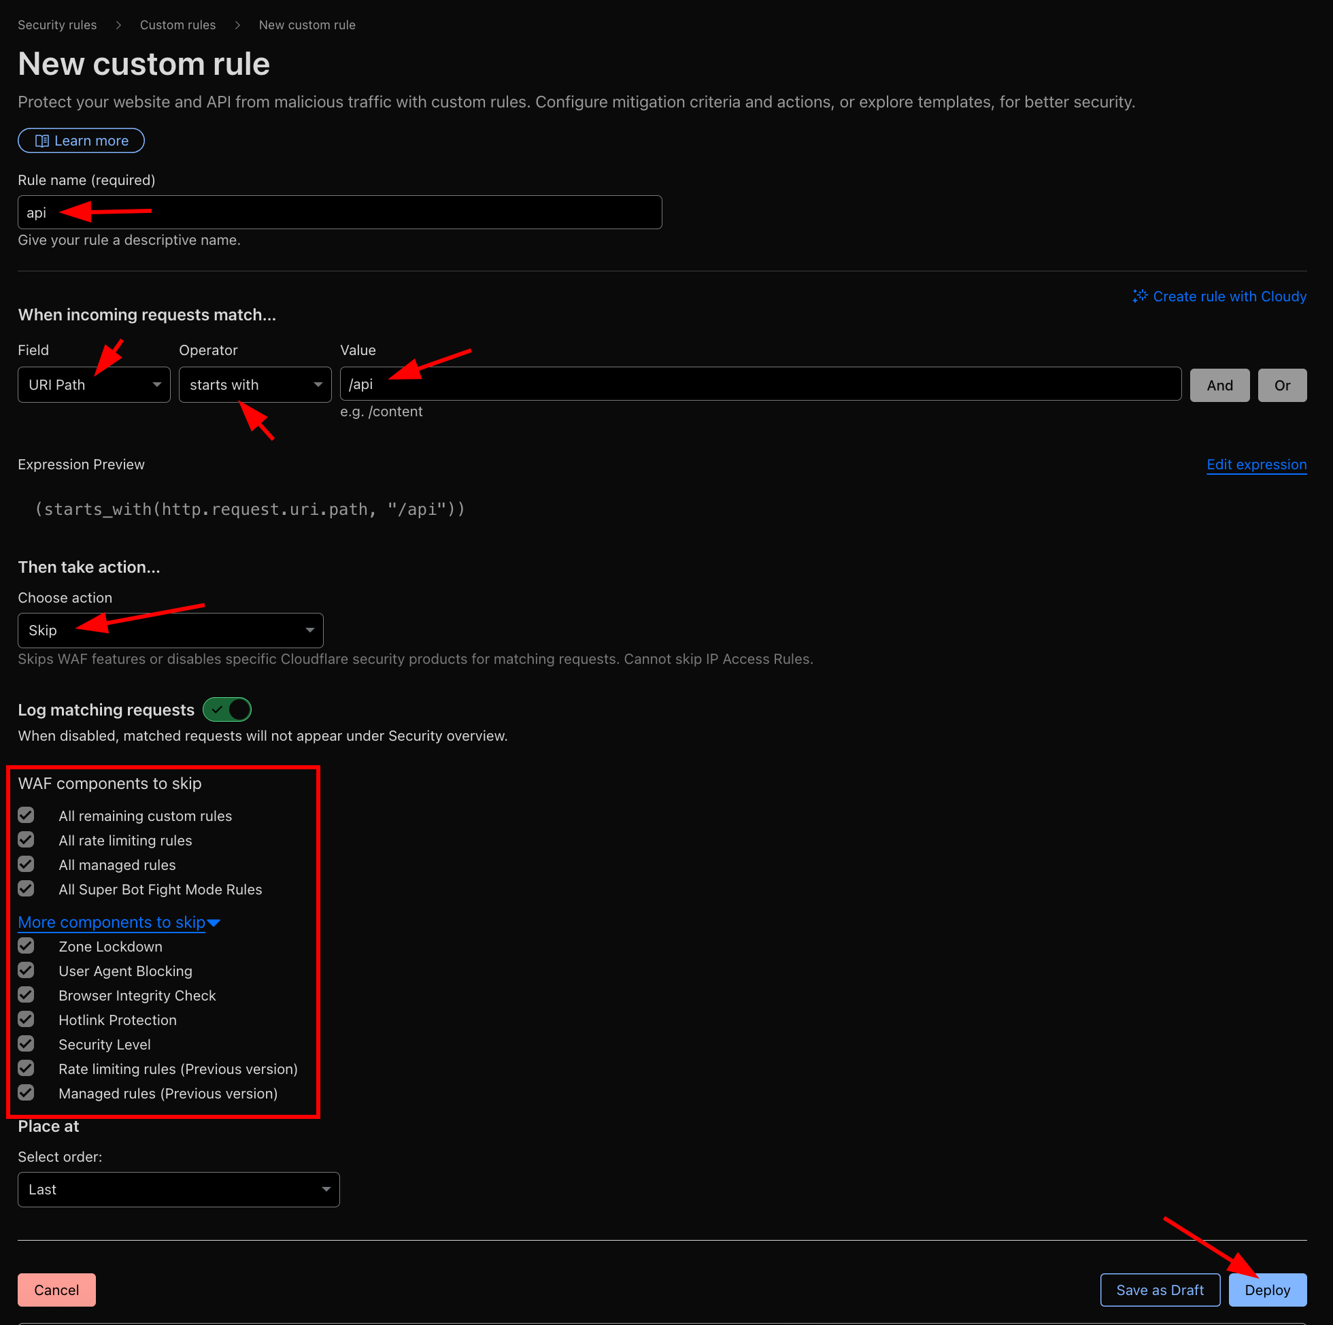Click the Cancel button
1333x1325 pixels.
coord(56,1289)
